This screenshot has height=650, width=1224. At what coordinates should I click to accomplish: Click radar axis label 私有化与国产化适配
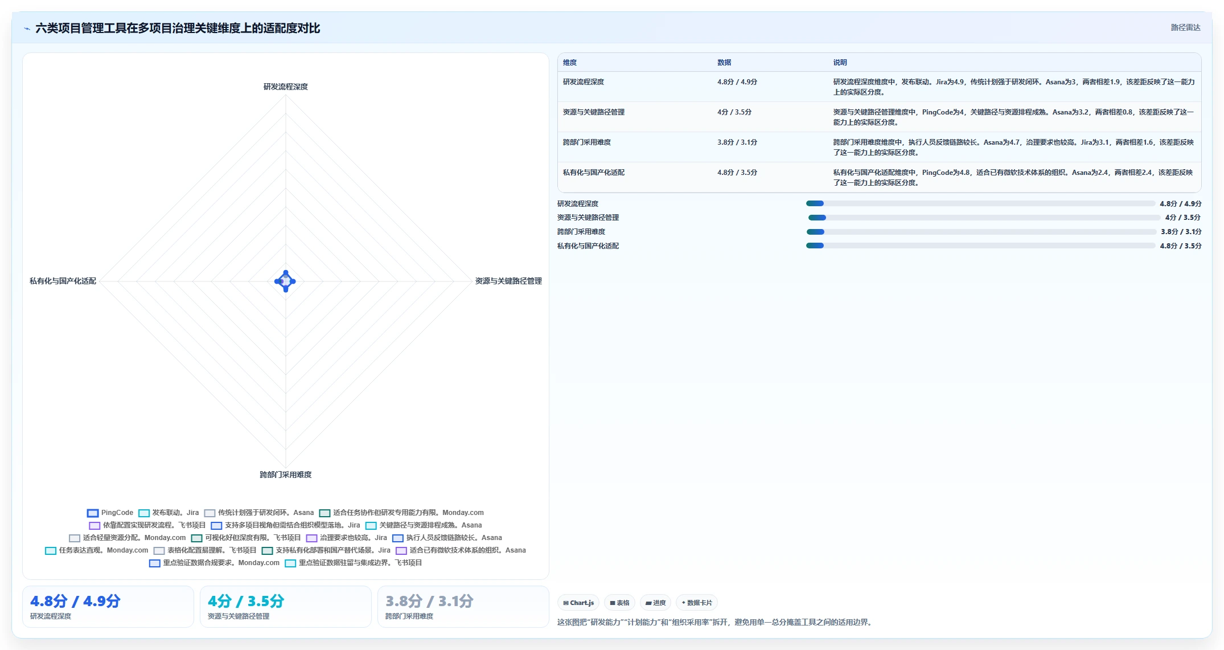pyautogui.click(x=63, y=281)
